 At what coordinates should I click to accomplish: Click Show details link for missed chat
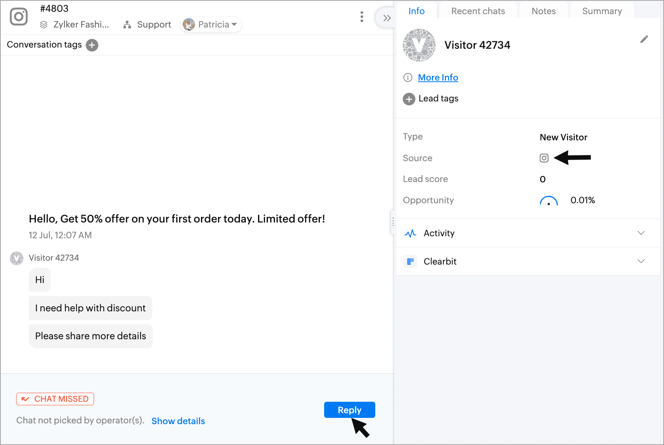pos(178,421)
